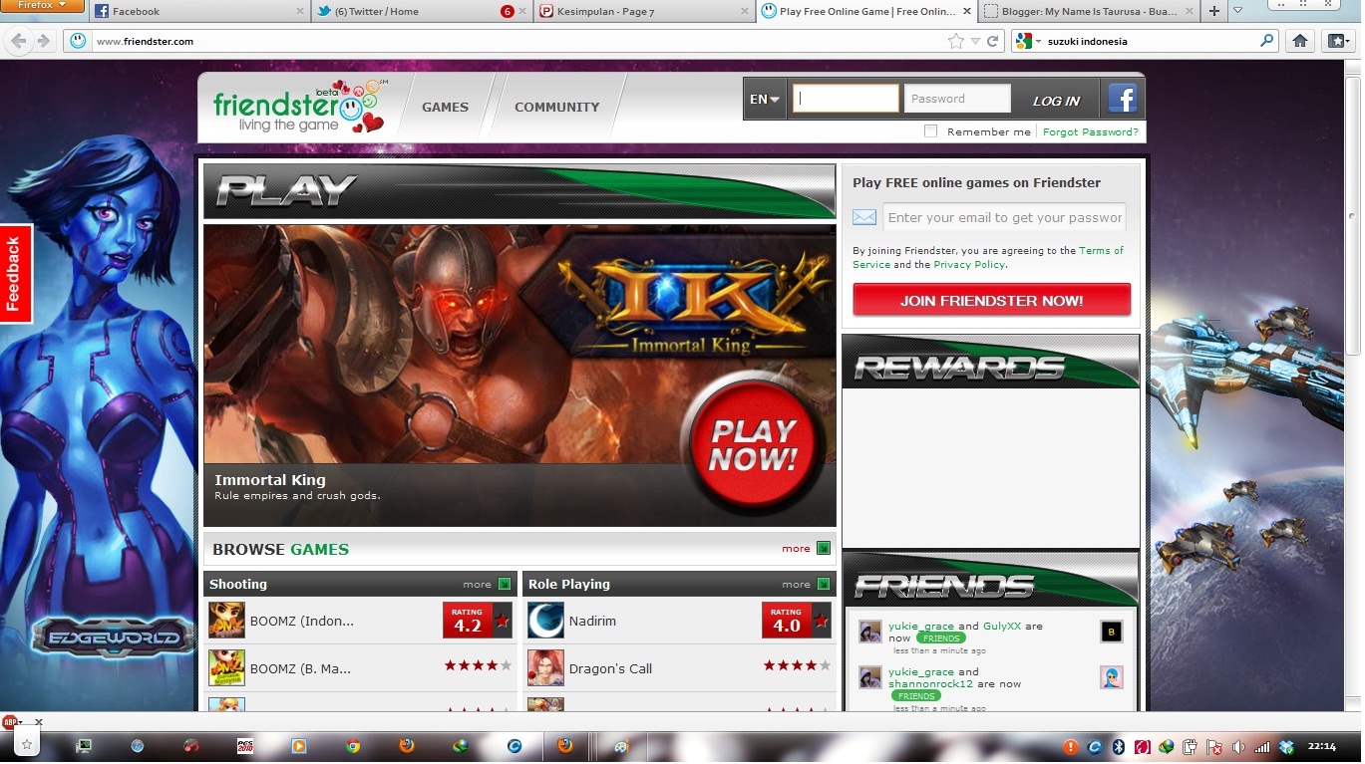
Task: Click the BOOMZ (B. Ma... four-star rating
Action: 478,665
